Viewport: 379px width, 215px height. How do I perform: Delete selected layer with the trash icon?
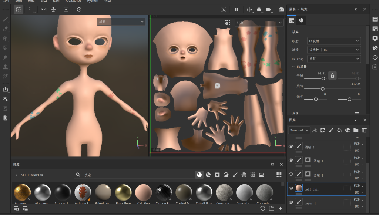pyautogui.click(x=364, y=130)
